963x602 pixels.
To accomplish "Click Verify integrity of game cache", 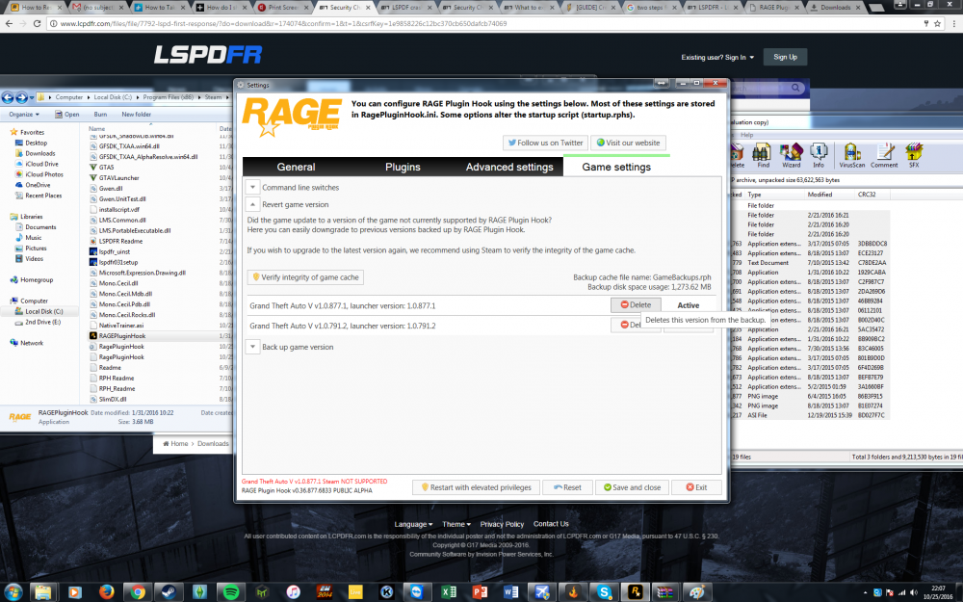I will [x=305, y=277].
